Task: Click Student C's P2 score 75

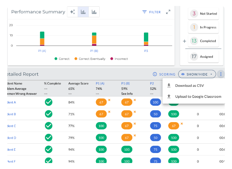Action: tap(156, 126)
